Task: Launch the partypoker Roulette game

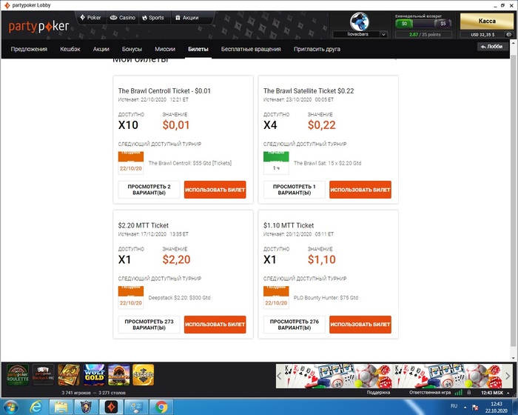Action: coord(18,375)
